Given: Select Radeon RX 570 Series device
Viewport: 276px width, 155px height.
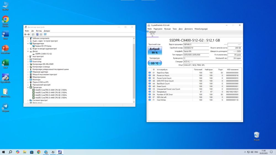Looking at the screenshot, I should point(43,46).
